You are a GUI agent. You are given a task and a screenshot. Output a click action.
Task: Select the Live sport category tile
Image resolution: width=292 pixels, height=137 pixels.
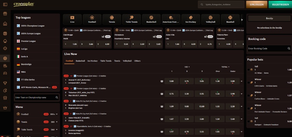[72, 19]
